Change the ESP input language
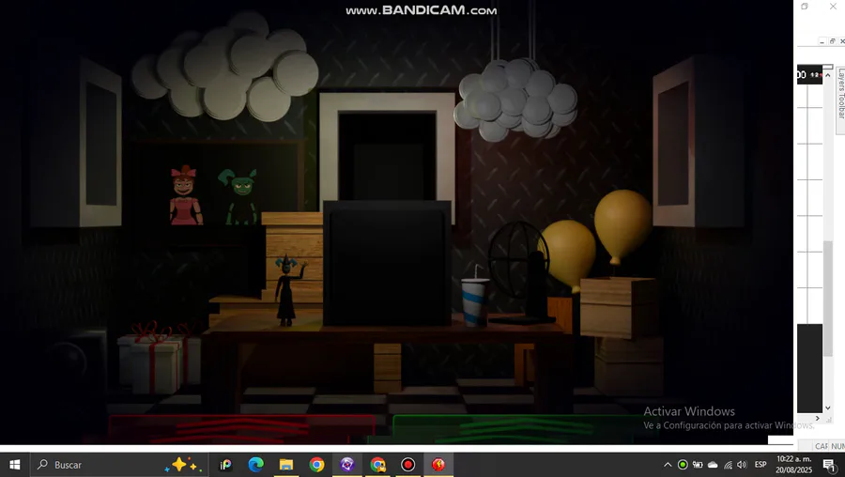The image size is (845, 477). (760, 465)
